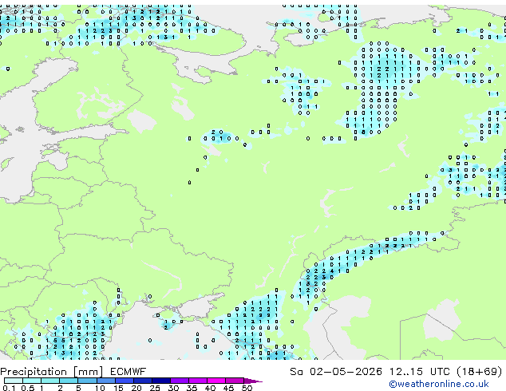Click the 20–25 mm dark blue swatch

(x=142, y=381)
